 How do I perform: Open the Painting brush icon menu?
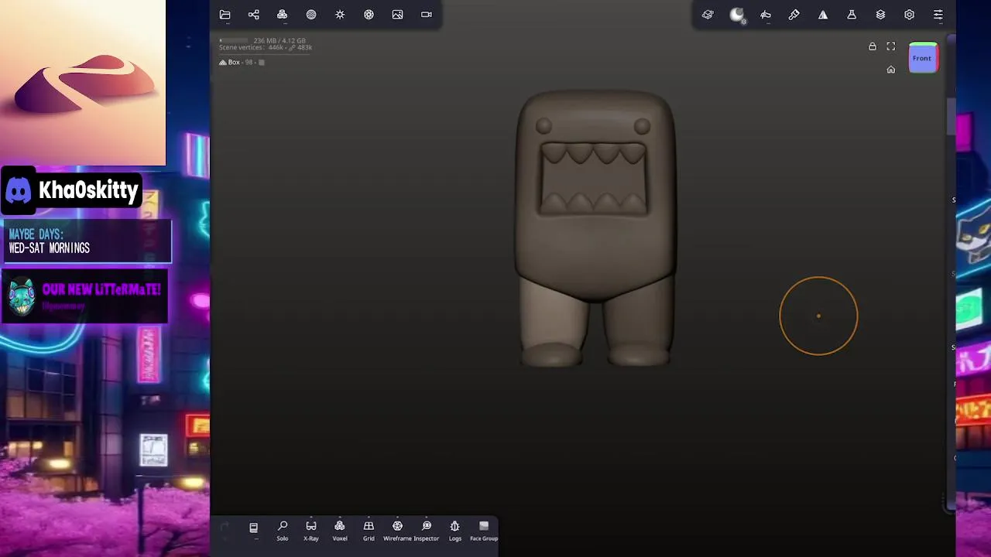794,15
